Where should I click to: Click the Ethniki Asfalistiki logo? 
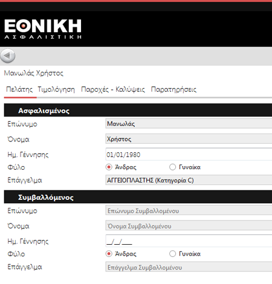click(x=43, y=29)
